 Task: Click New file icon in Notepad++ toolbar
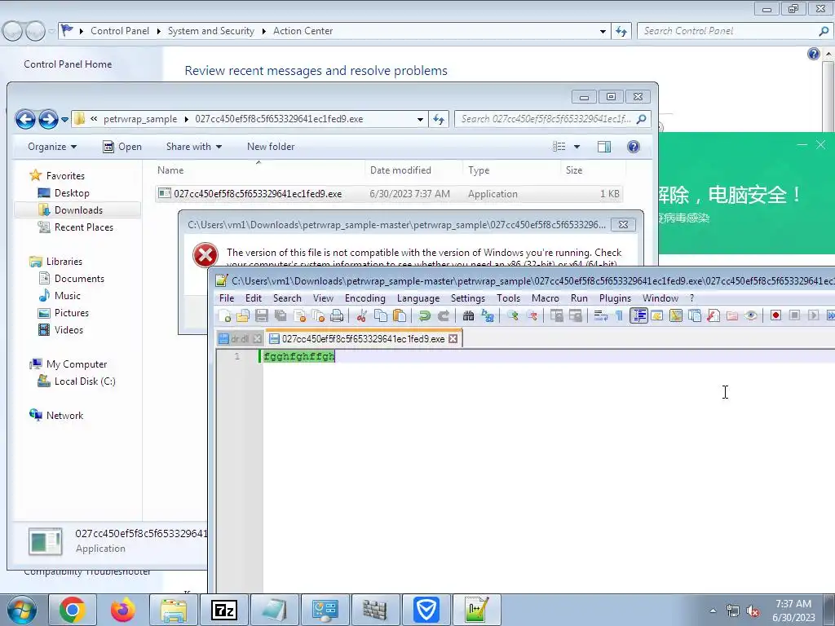coord(225,315)
